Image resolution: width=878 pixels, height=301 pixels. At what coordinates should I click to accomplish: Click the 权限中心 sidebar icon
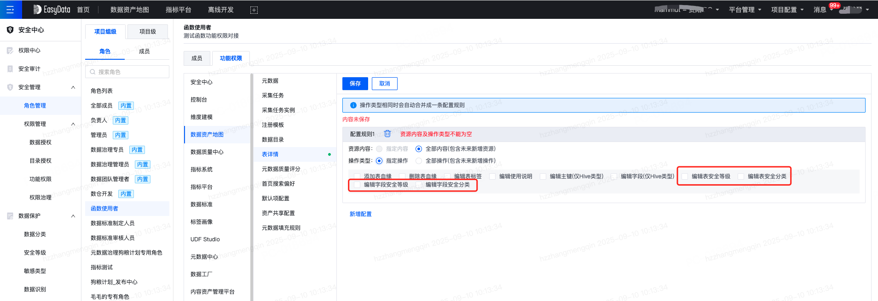[x=10, y=51]
